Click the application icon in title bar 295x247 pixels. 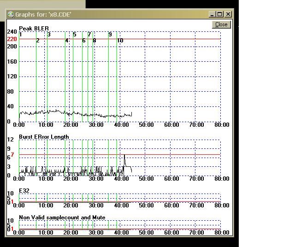[x=11, y=14]
